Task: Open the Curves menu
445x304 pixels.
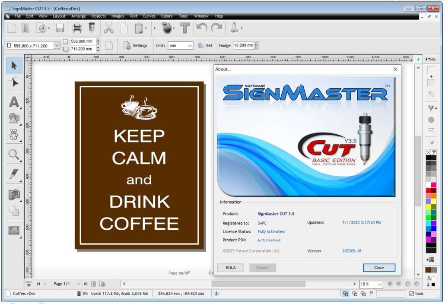Action: [149, 16]
